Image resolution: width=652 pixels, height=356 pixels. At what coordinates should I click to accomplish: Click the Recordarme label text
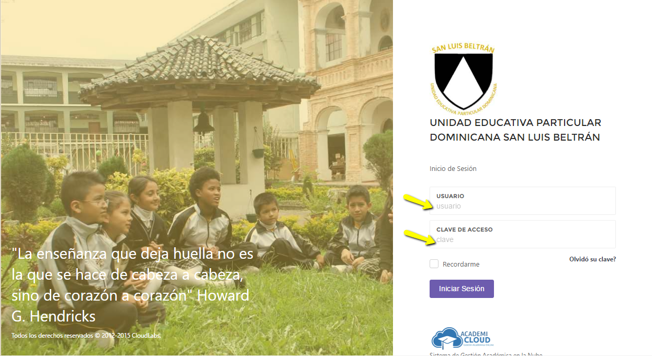[x=461, y=265]
